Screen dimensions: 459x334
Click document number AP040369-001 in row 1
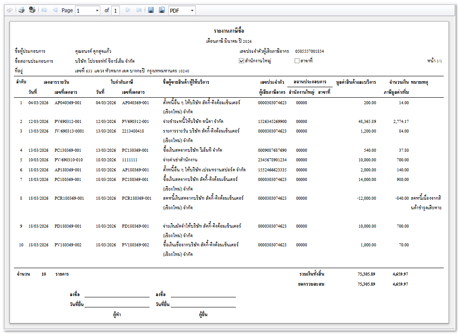pyautogui.click(x=68, y=103)
